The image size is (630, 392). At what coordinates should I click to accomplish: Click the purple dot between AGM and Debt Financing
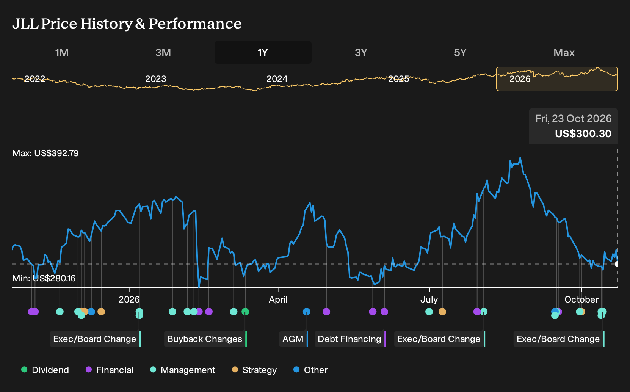tap(326, 312)
